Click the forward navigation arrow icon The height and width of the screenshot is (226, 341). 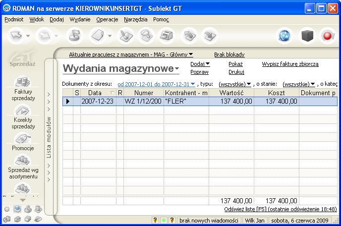click(x=45, y=36)
